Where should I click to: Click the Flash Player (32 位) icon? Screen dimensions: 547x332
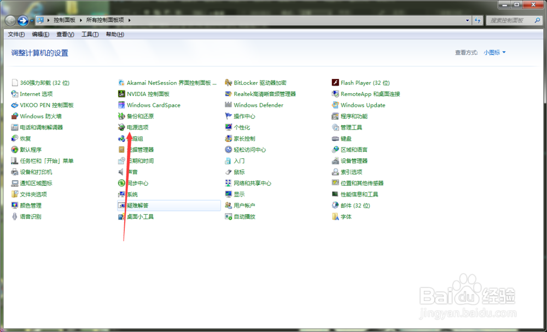pyautogui.click(x=335, y=83)
